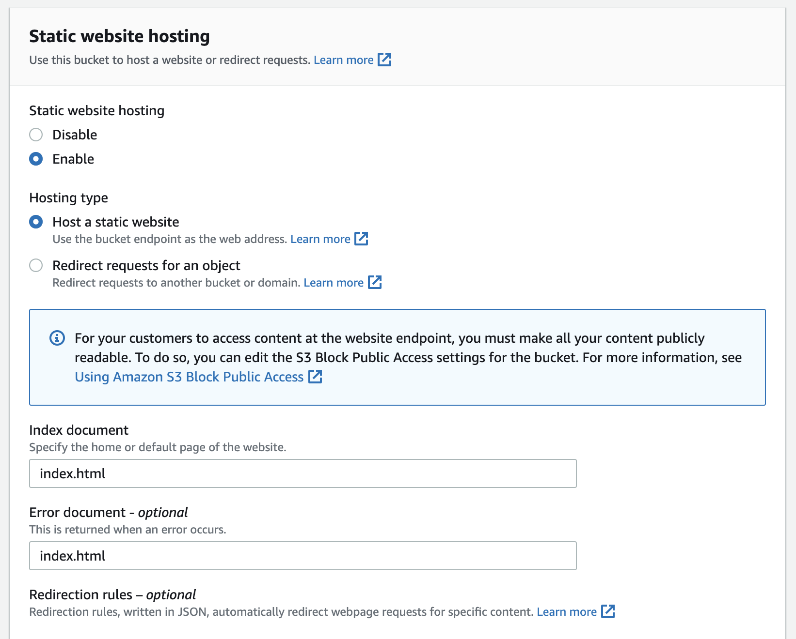Screen dimensions: 796x639
Task: Click external icon after bucket endpoint Learn more
Action: pyautogui.click(x=361, y=239)
